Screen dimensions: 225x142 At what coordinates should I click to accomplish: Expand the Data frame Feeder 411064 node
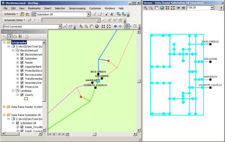pyautogui.click(x=4, y=107)
